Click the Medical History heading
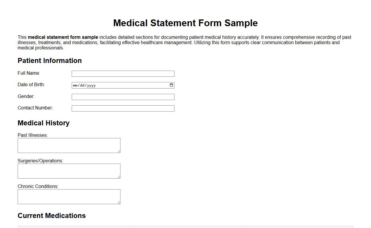Viewport: 371px width, 228px height. pos(43,123)
